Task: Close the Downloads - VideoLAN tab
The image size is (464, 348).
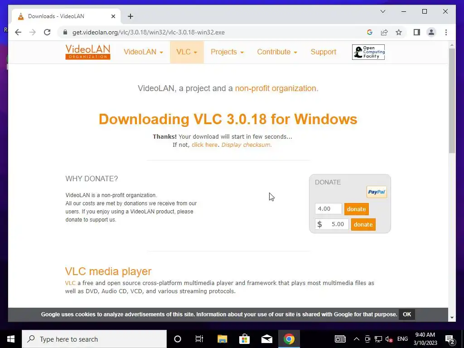Action: [x=113, y=16]
